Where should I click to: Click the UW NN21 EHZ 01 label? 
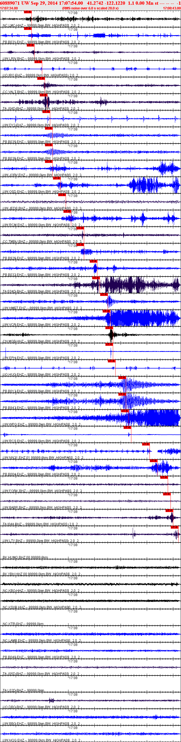coord(43,458)
